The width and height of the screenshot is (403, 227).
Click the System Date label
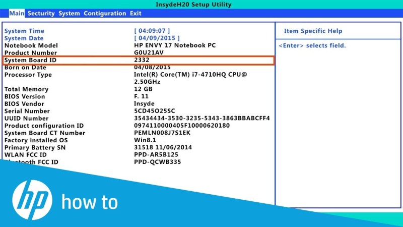point(24,38)
